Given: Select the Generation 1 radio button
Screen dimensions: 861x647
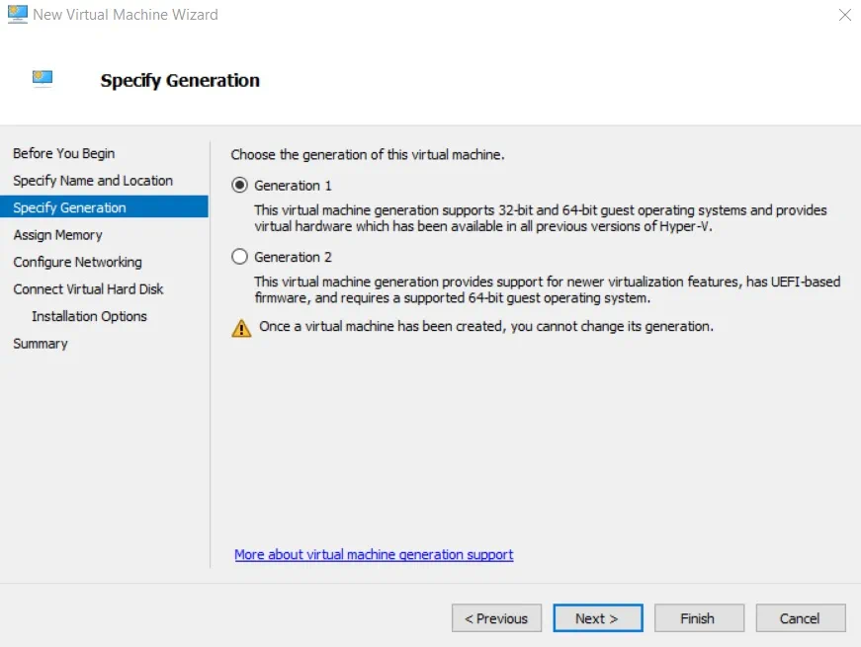Looking at the screenshot, I should (239, 185).
